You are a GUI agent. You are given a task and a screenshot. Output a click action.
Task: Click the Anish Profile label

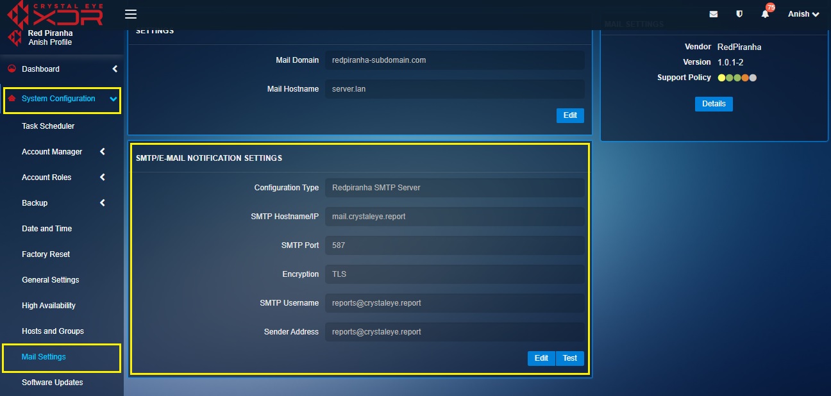pos(50,42)
